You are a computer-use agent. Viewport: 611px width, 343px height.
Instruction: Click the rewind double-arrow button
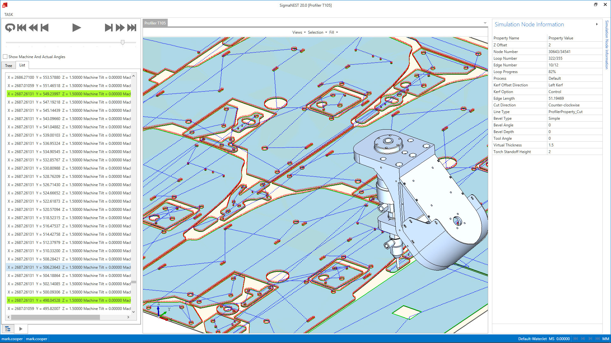tap(33, 28)
